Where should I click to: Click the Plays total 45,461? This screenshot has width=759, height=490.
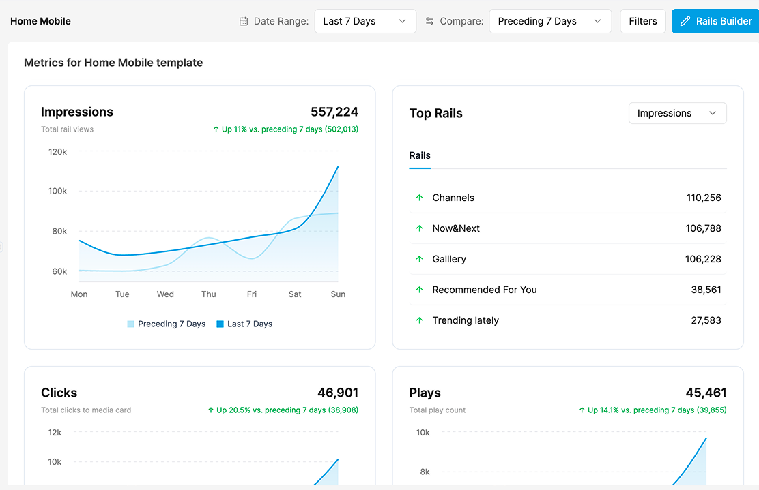click(706, 393)
